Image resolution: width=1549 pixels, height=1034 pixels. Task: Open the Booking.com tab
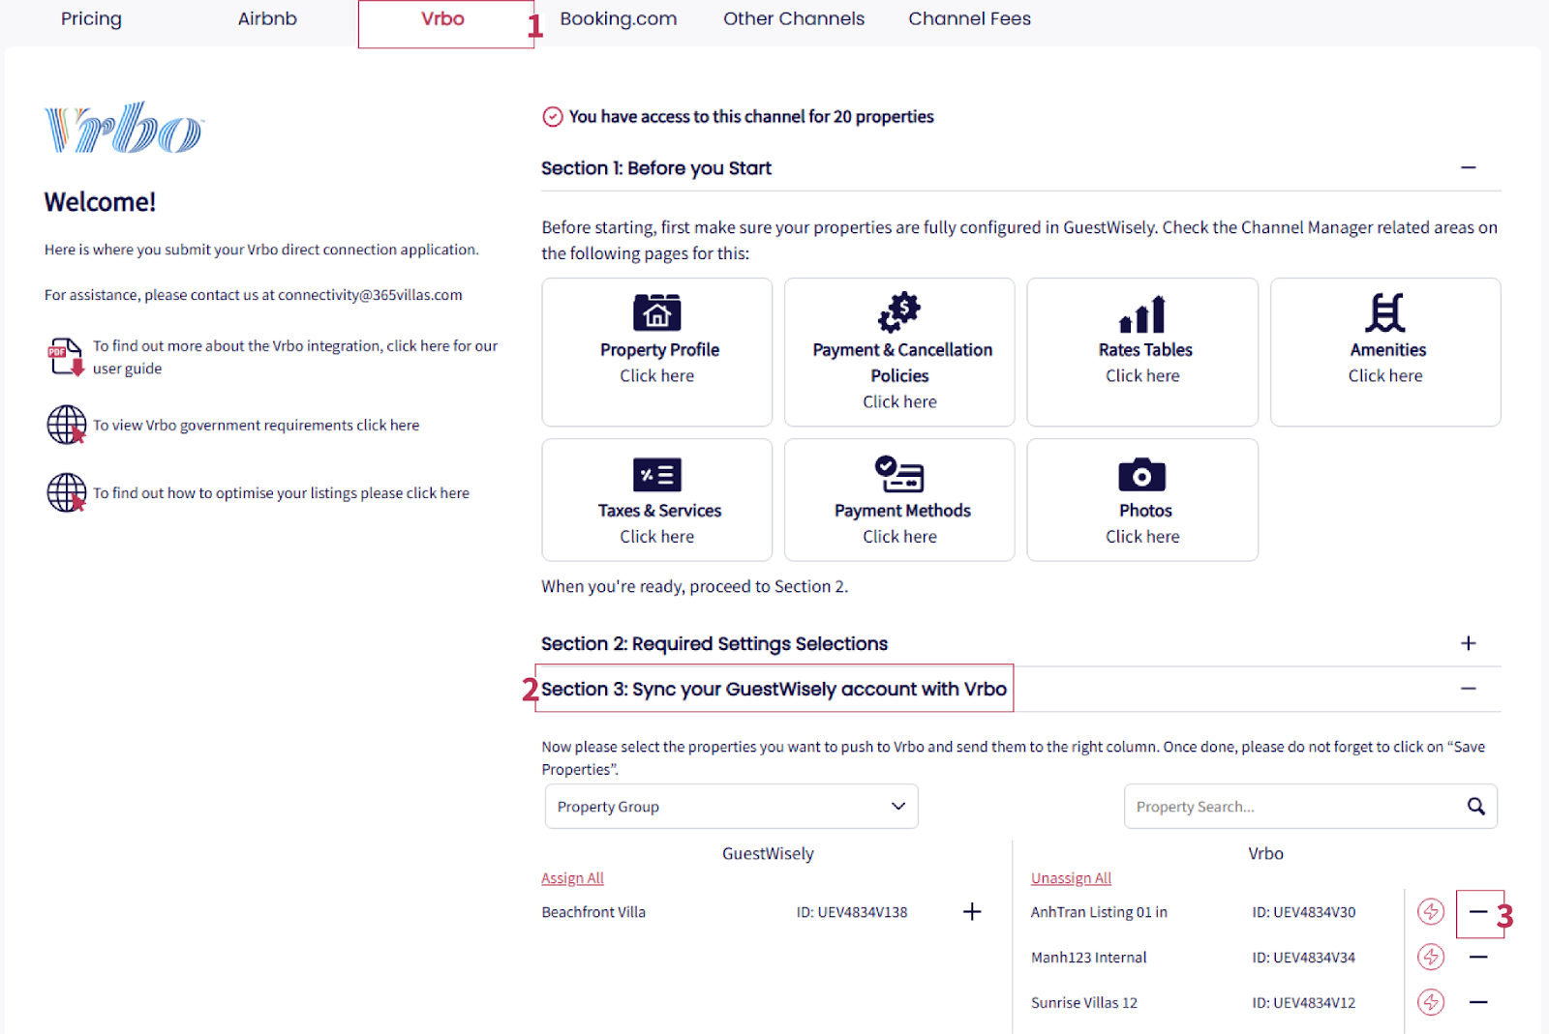tap(619, 19)
